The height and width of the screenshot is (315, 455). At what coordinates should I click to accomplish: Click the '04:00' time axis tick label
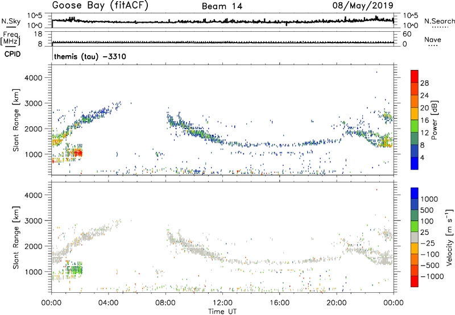pyautogui.click(x=108, y=303)
